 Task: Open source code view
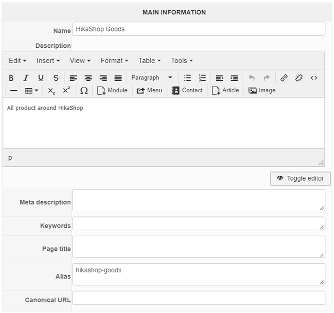point(314,78)
